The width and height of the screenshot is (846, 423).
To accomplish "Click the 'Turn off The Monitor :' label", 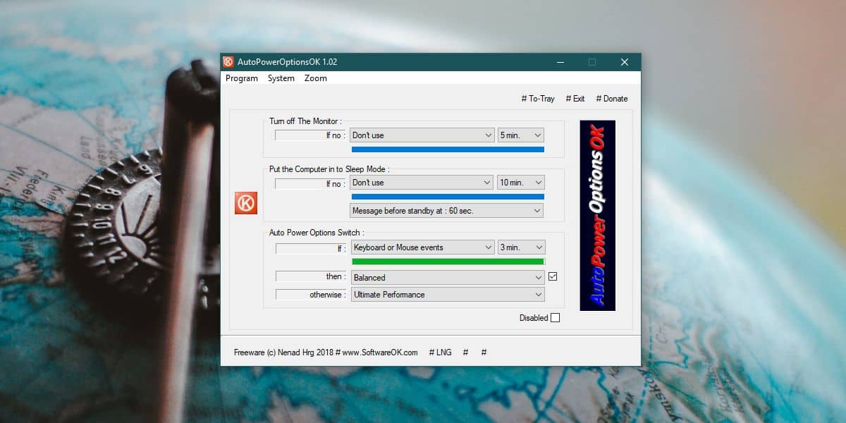I will 305,121.
